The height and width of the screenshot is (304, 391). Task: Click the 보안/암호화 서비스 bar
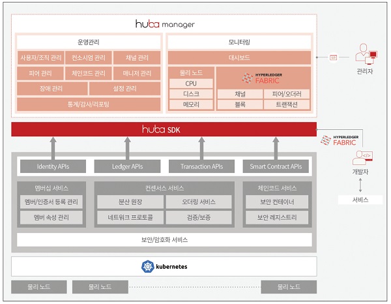tap(165, 240)
